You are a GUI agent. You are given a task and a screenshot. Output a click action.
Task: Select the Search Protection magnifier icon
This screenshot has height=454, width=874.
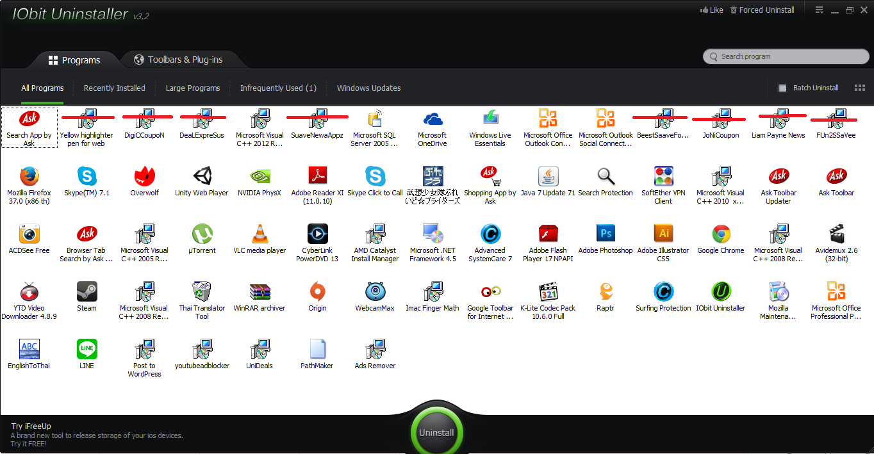click(606, 176)
